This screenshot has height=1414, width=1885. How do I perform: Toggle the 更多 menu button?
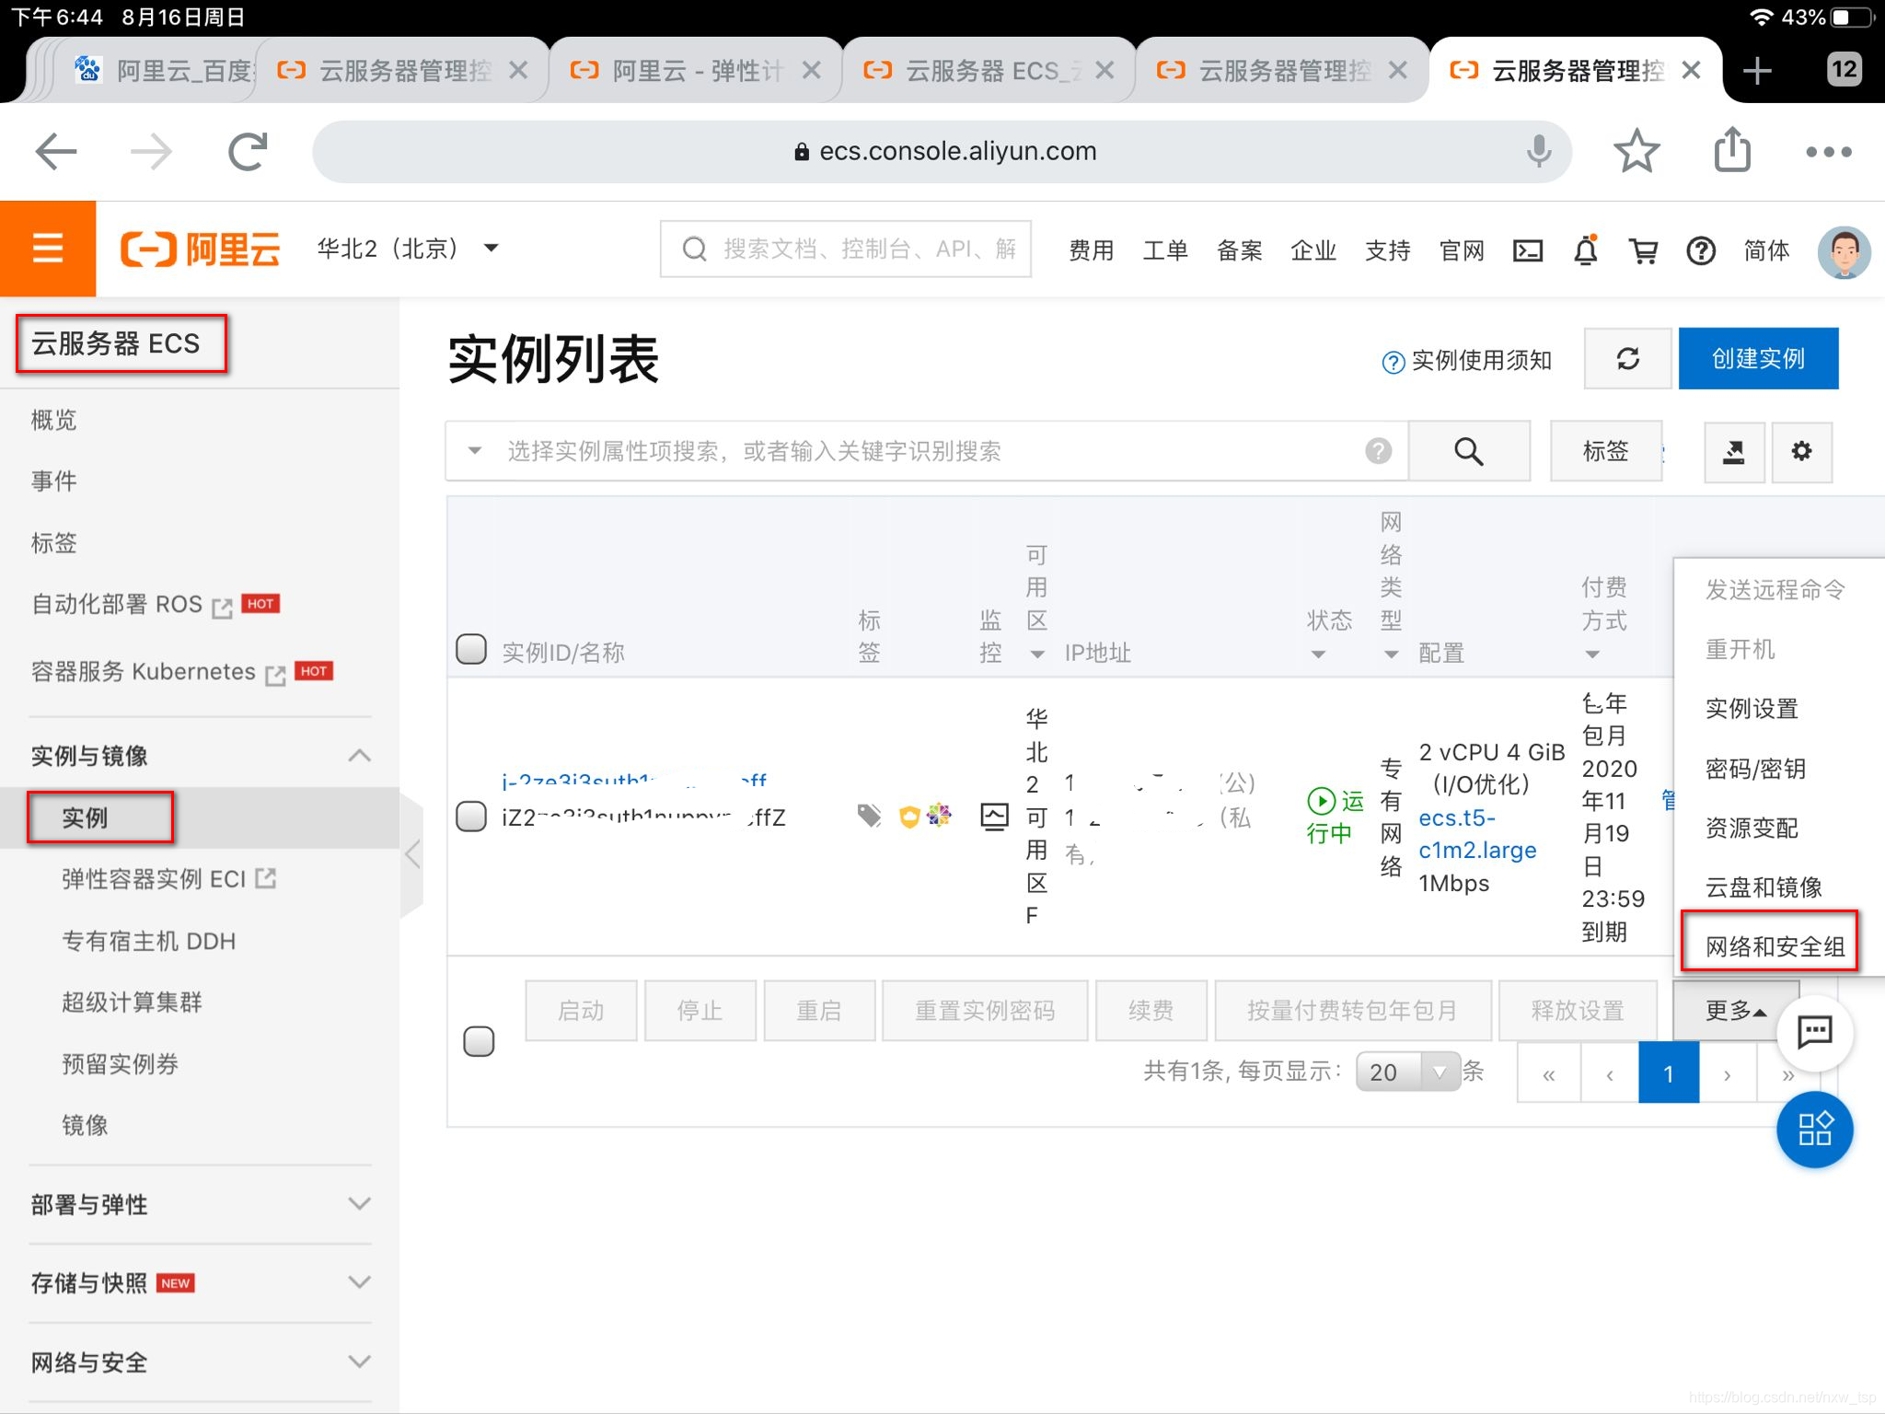click(1735, 1011)
